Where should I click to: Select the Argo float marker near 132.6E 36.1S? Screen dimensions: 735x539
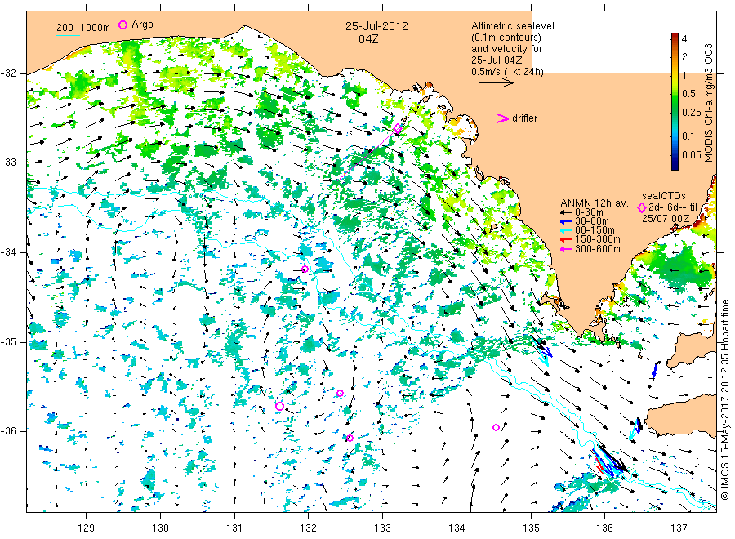tap(350, 439)
